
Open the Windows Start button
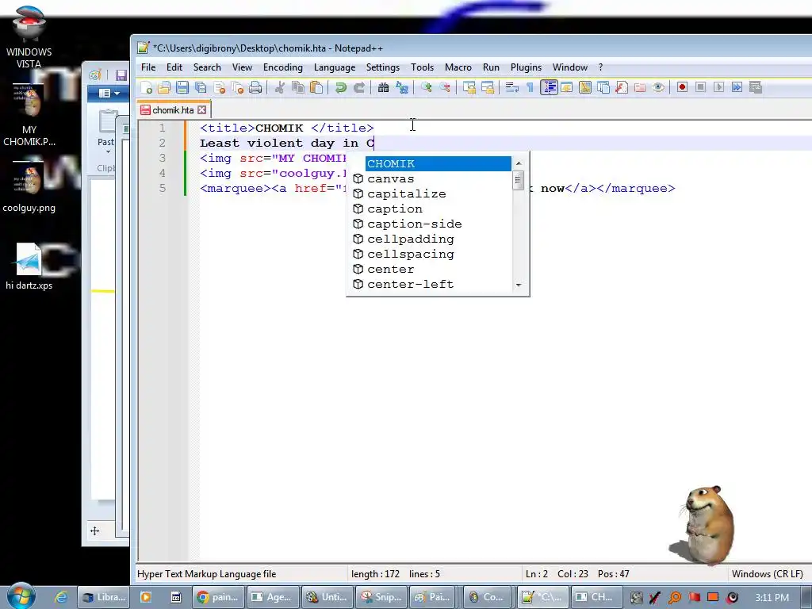21,596
